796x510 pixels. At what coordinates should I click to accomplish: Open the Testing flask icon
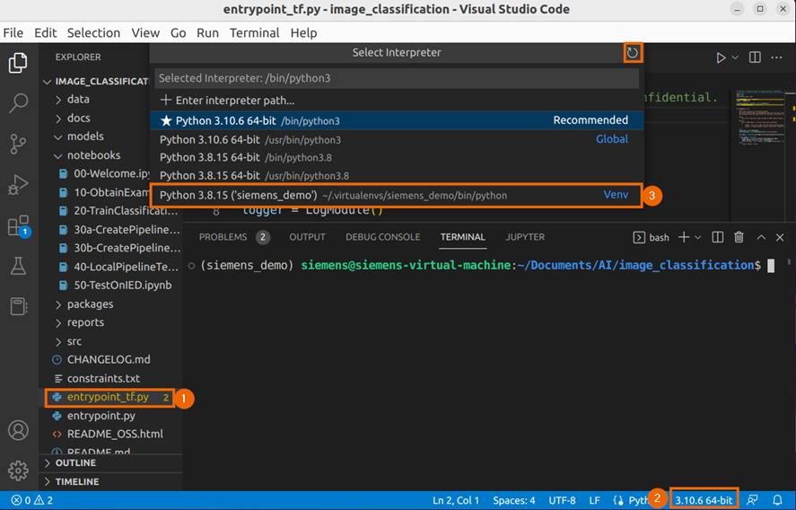tap(18, 267)
